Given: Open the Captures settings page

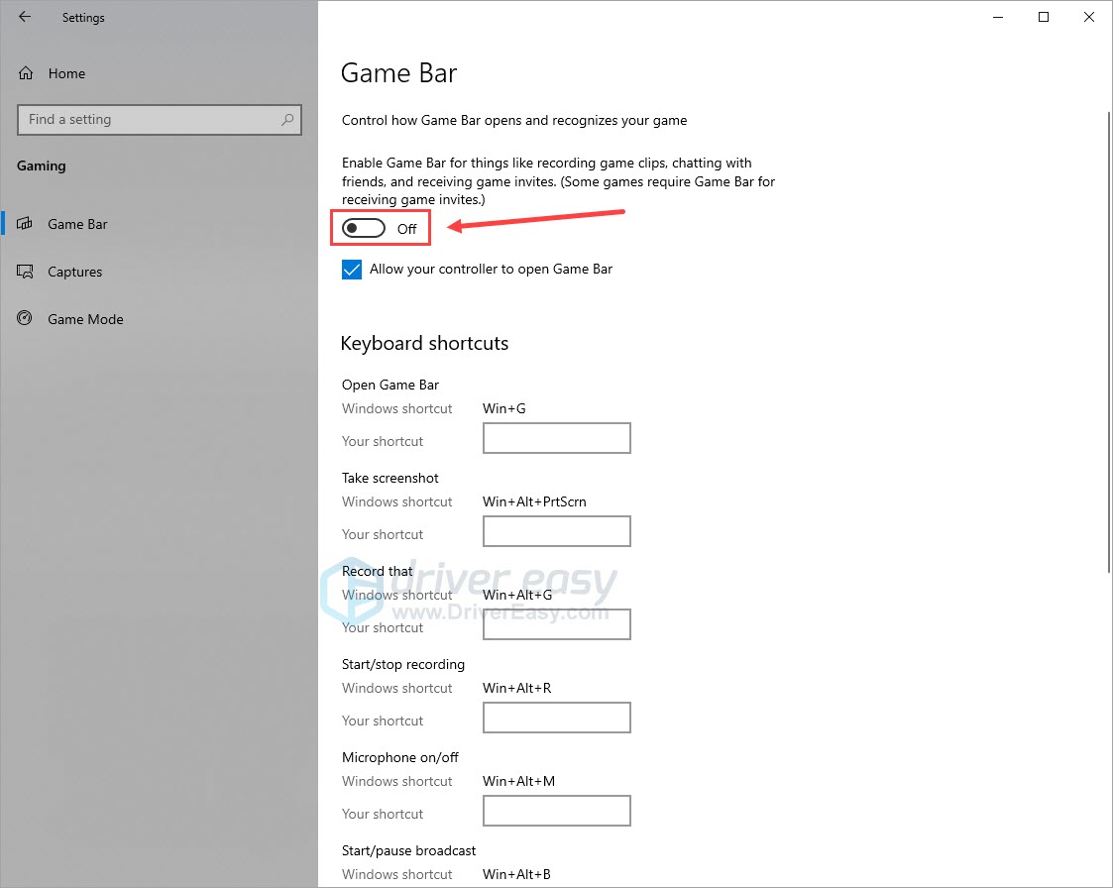Looking at the screenshot, I should [75, 272].
